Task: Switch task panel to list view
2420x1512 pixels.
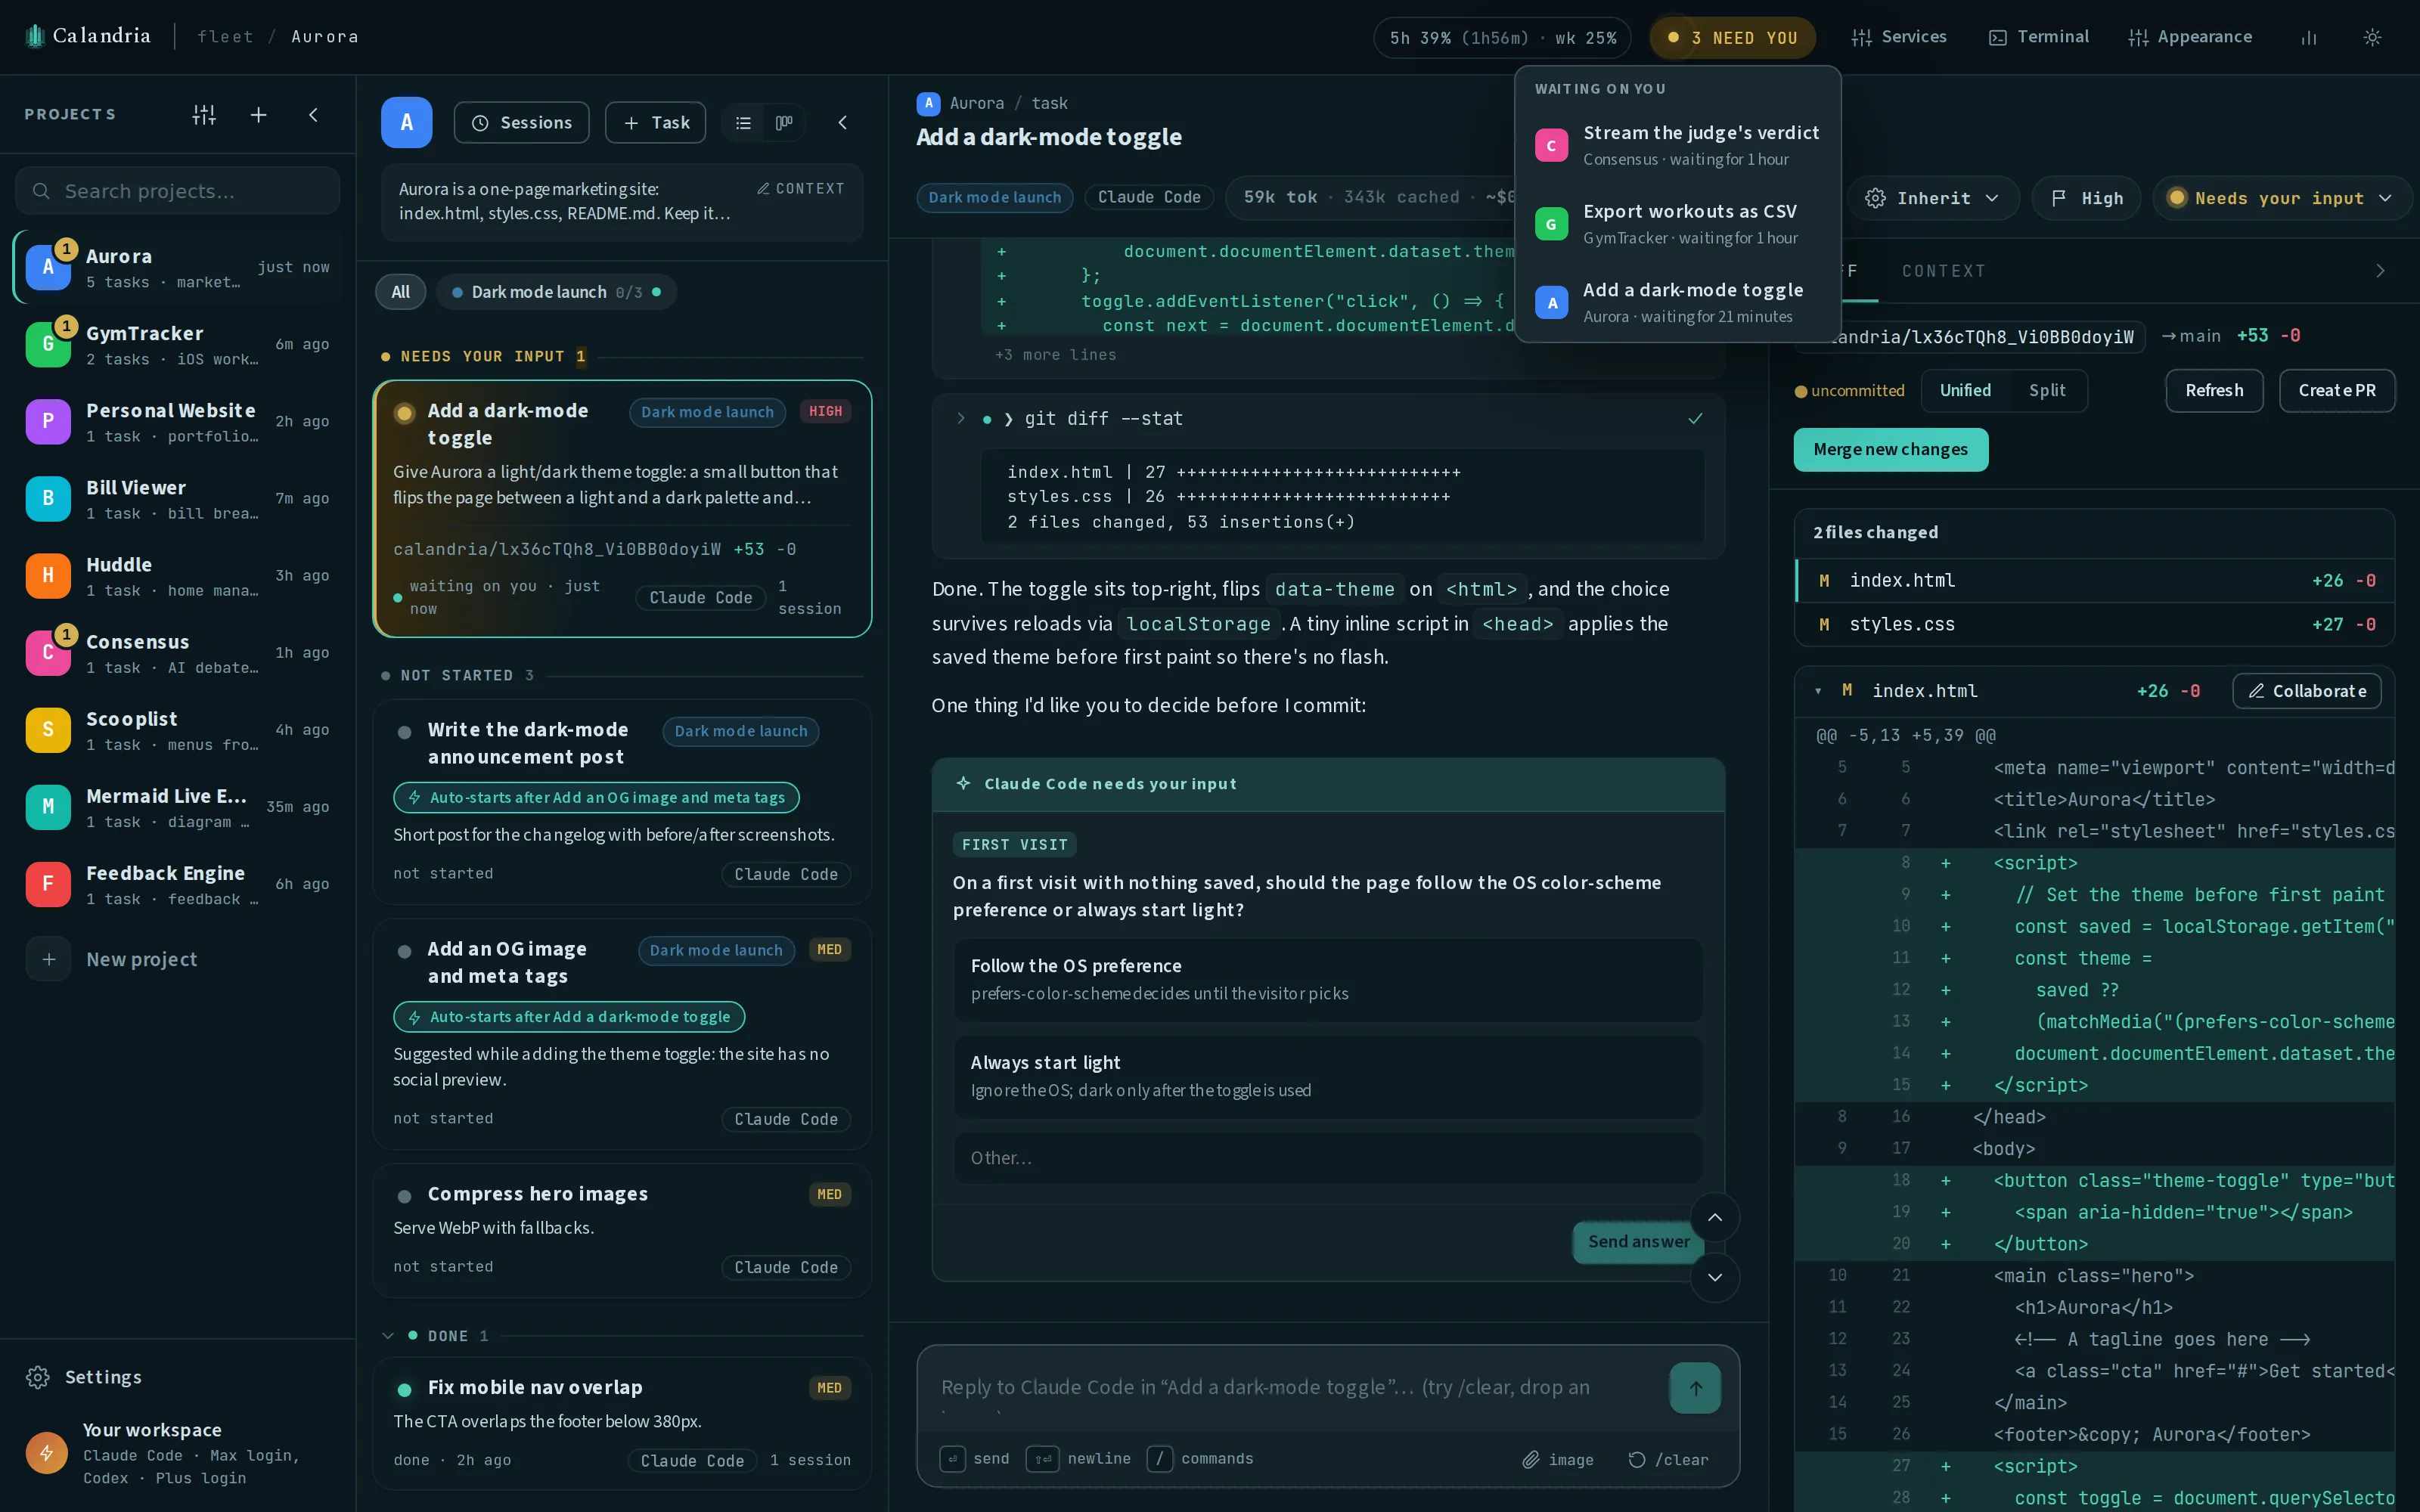Action: [743, 123]
